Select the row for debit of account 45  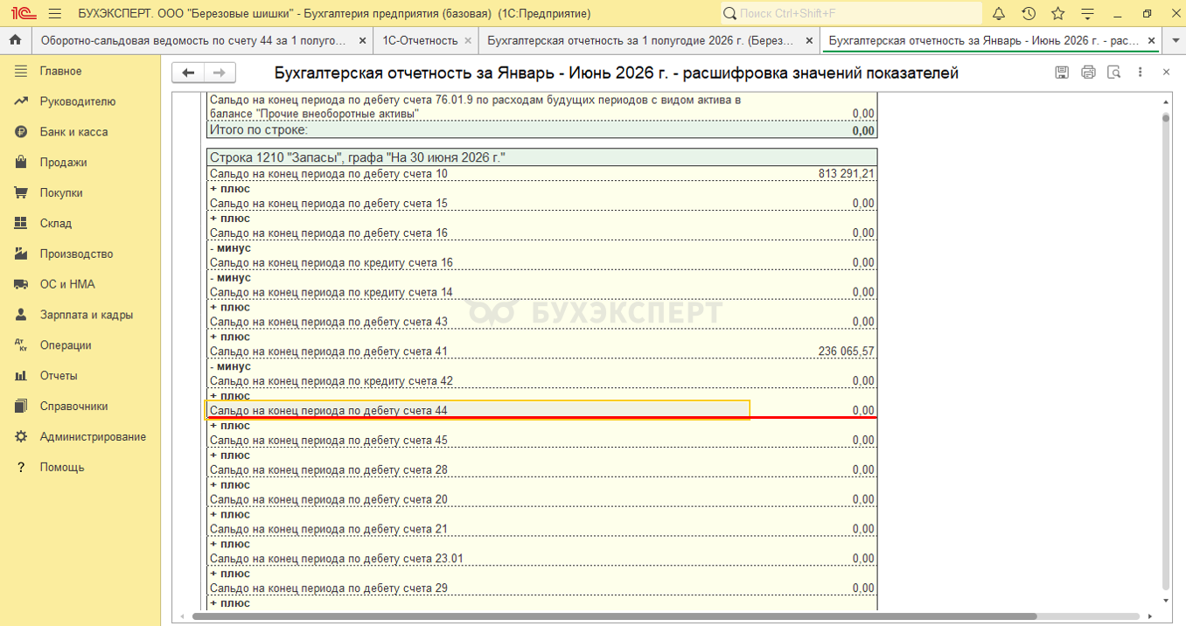coord(542,441)
